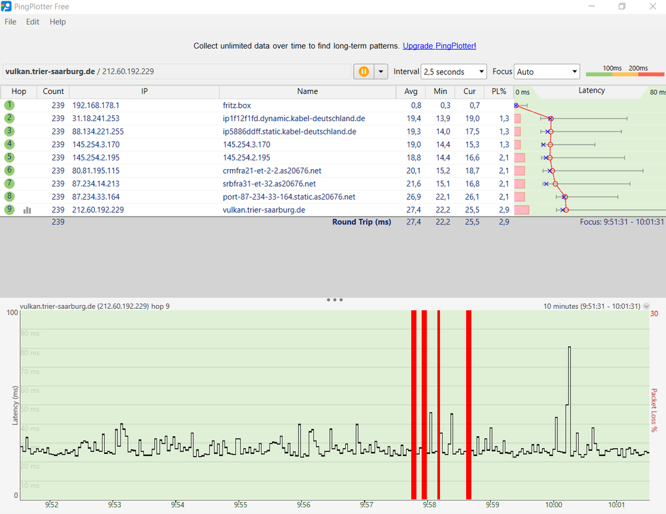The height and width of the screenshot is (514, 666).
Task: Open the Focus Auto dropdown
Action: (547, 72)
